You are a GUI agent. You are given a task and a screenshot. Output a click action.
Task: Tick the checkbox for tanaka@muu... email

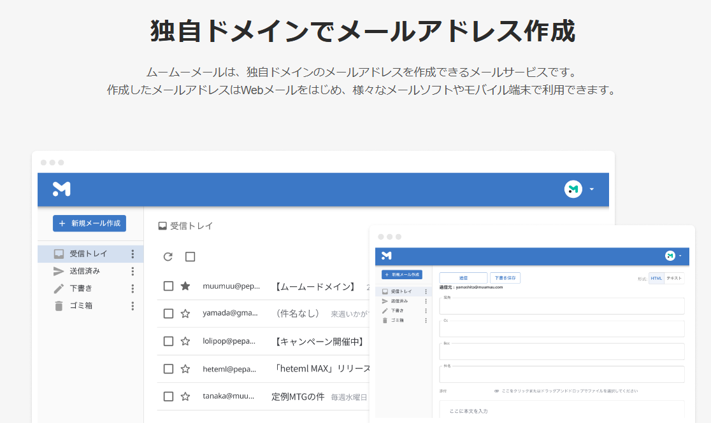coord(168,396)
